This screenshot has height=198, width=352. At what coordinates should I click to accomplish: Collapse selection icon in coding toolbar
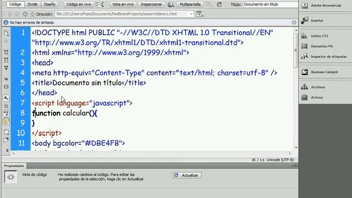[6, 60]
